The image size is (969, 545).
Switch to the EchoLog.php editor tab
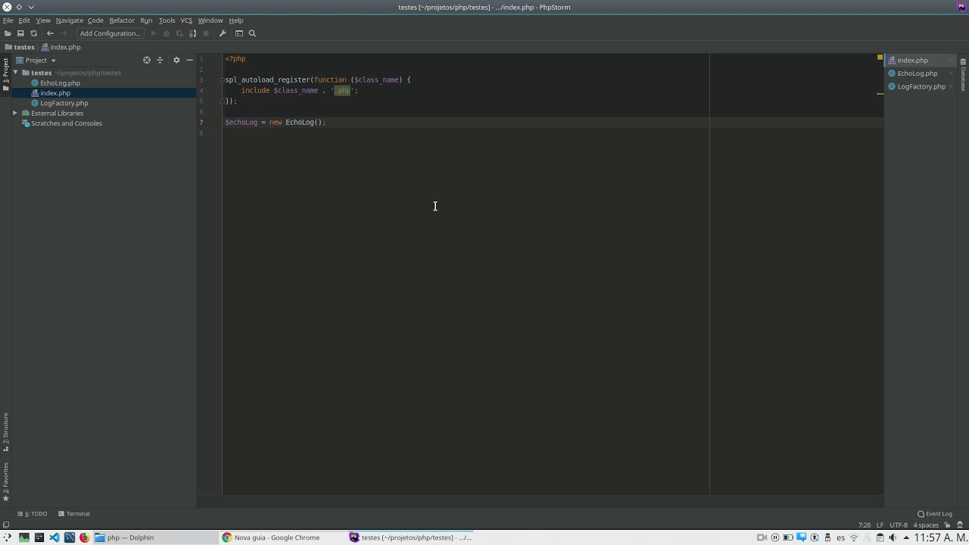click(x=918, y=73)
